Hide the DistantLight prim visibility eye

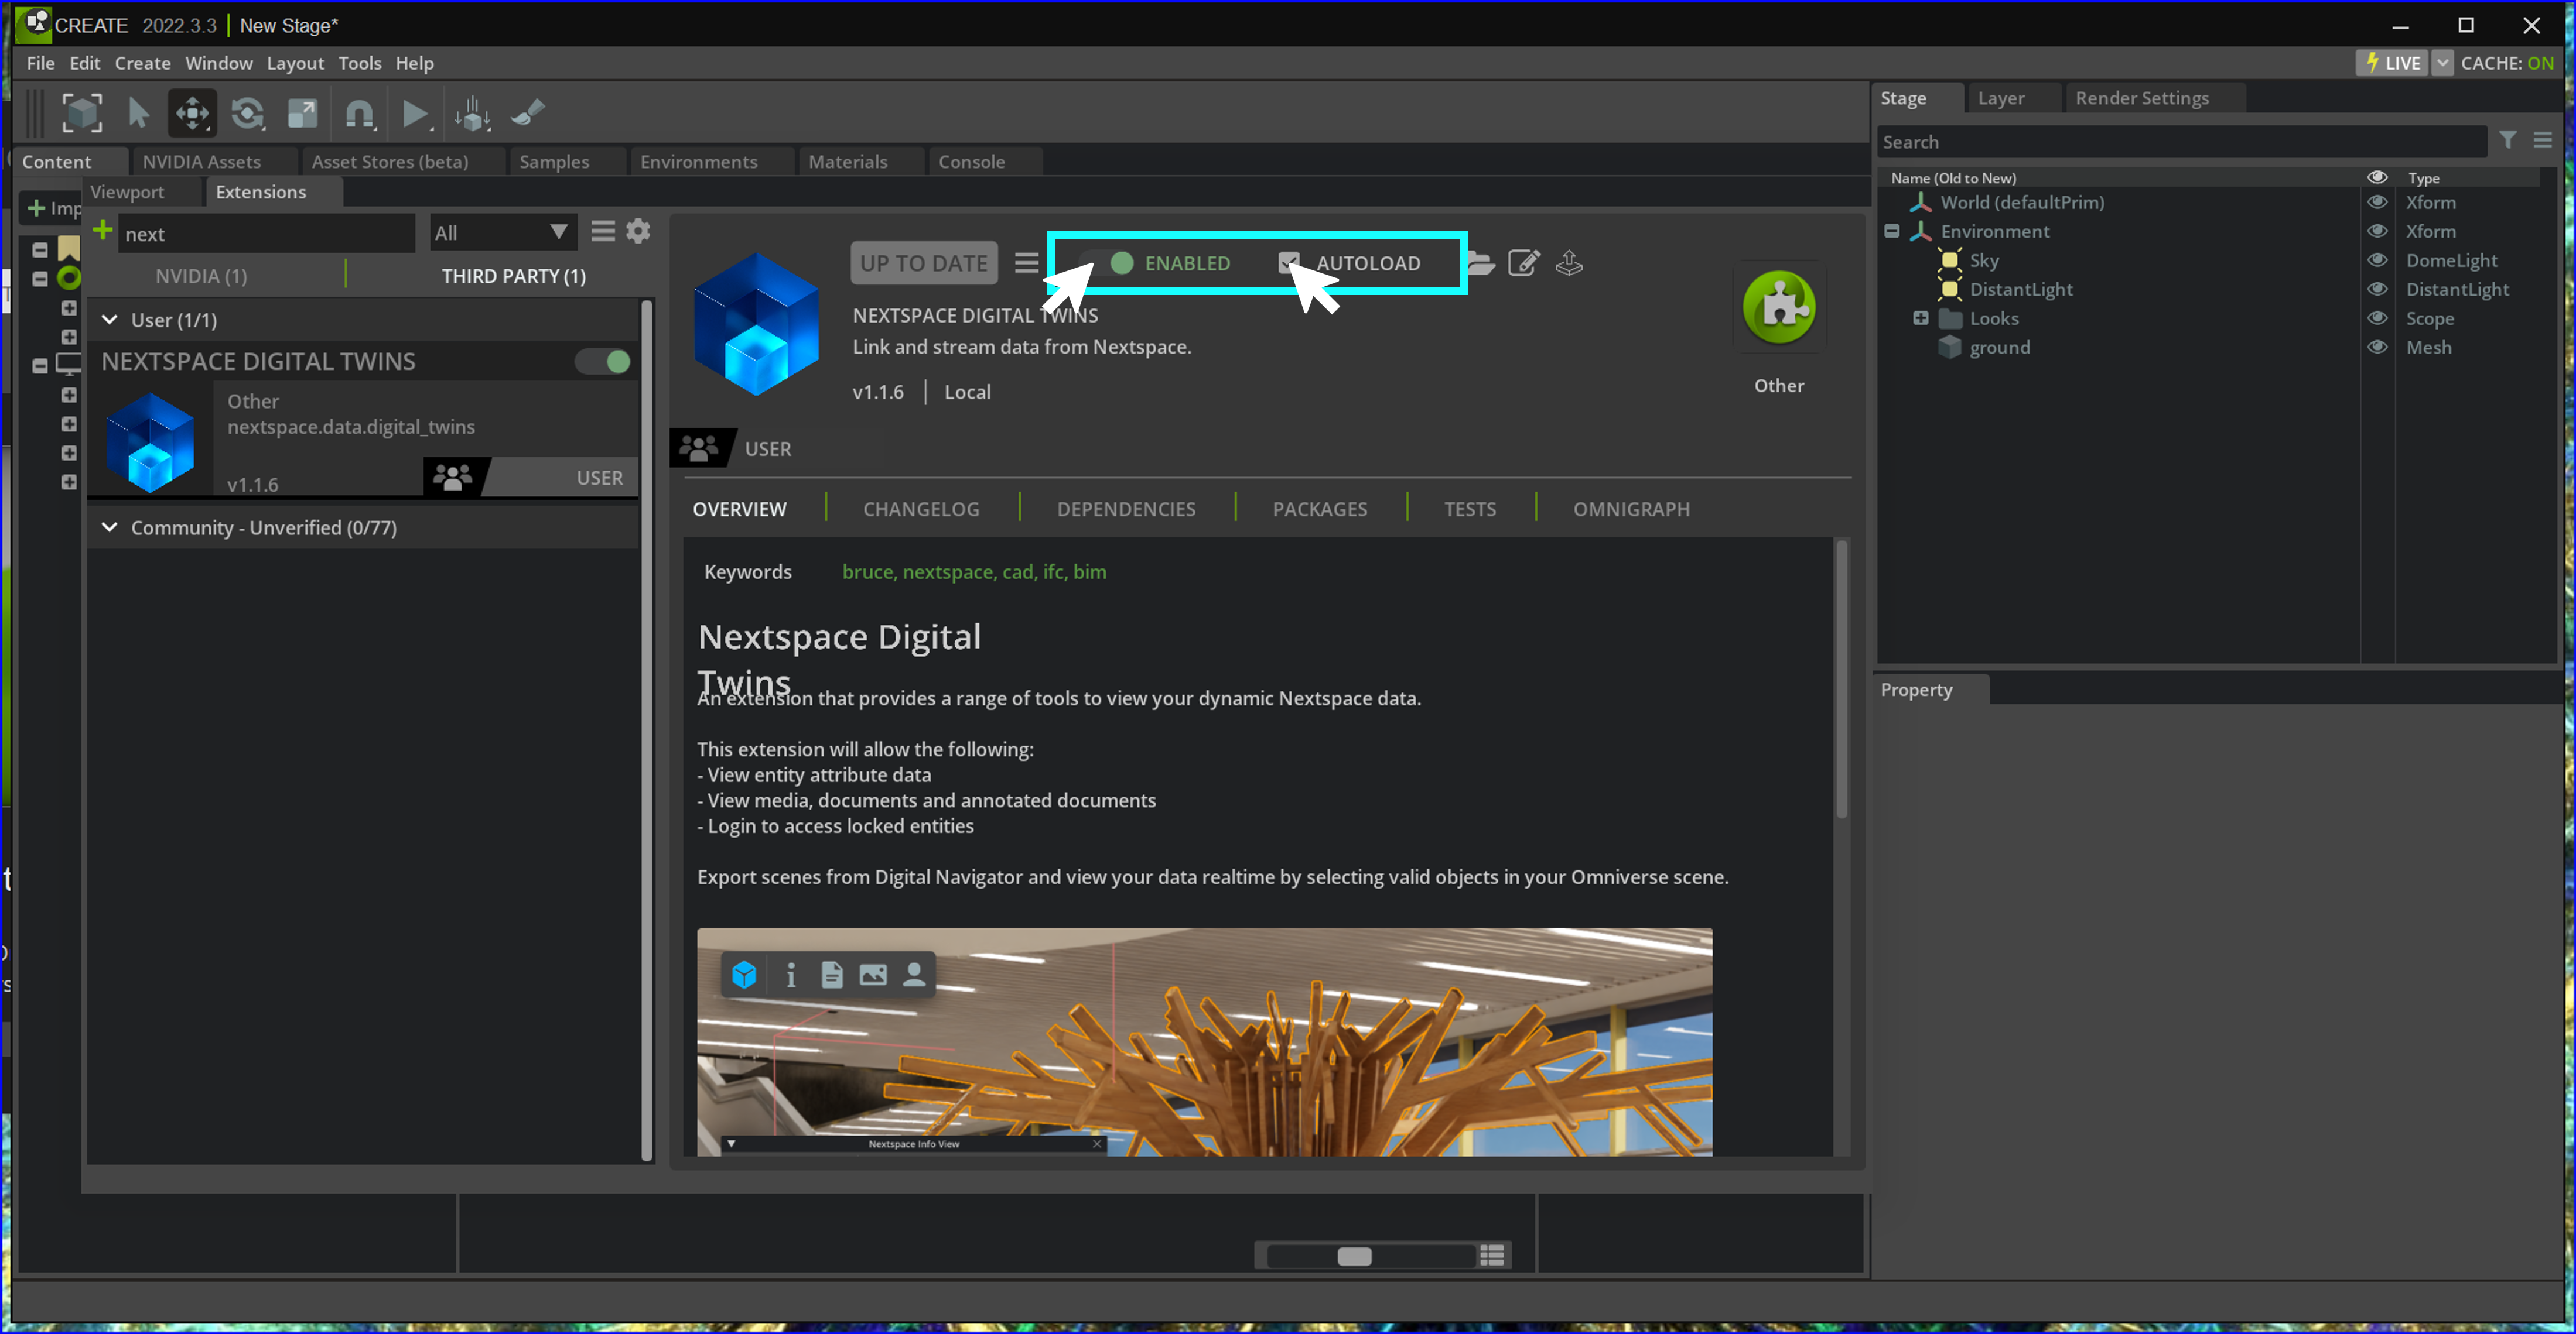click(x=2378, y=289)
